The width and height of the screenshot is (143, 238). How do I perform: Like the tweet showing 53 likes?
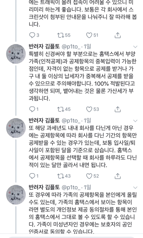tap(89, 109)
